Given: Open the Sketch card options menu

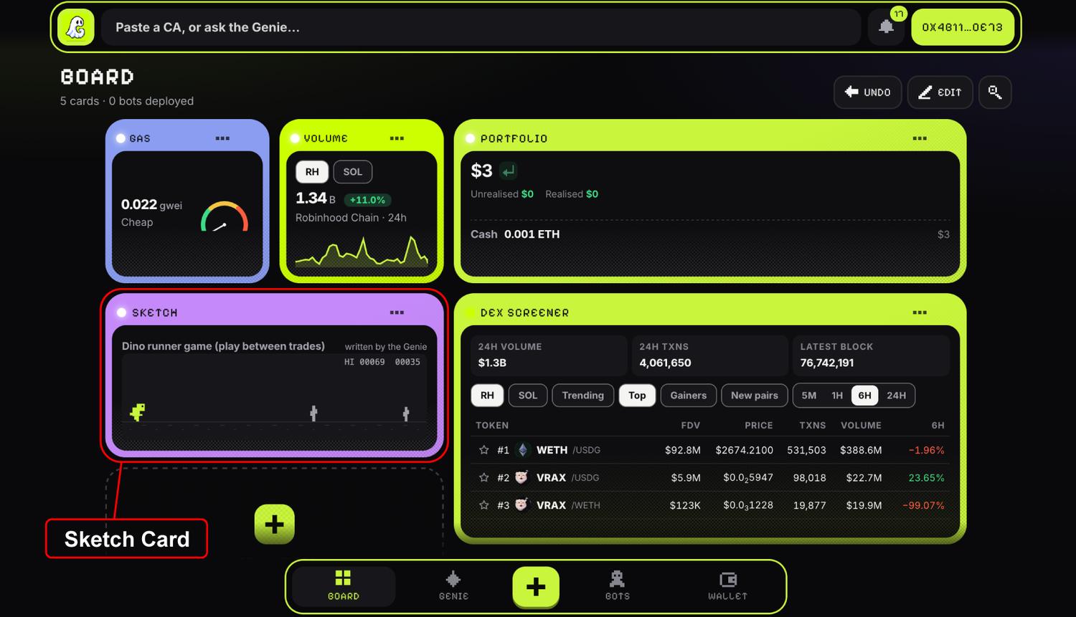Looking at the screenshot, I should 397,312.
